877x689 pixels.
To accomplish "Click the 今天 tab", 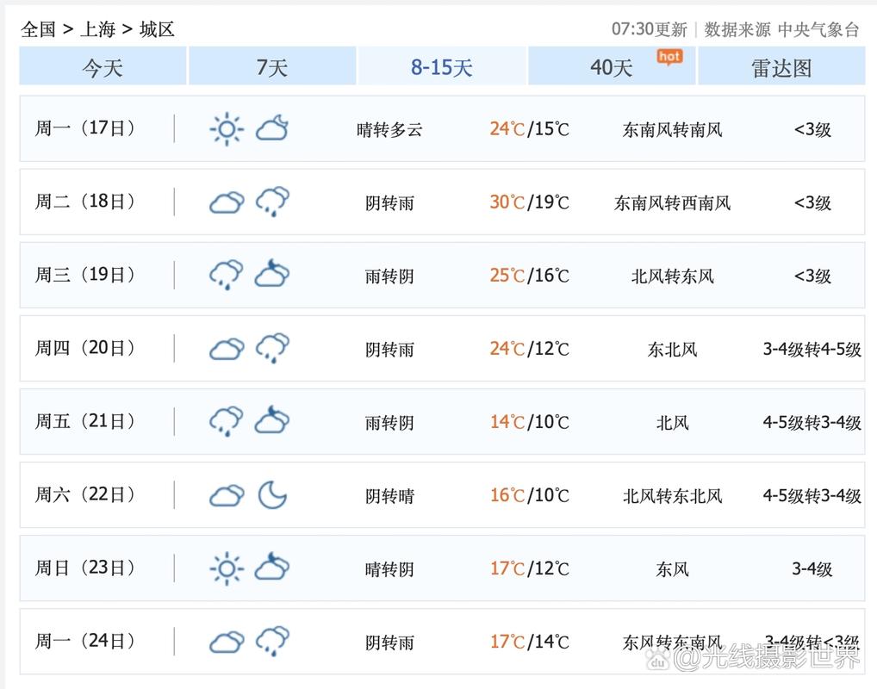I will pyautogui.click(x=103, y=67).
